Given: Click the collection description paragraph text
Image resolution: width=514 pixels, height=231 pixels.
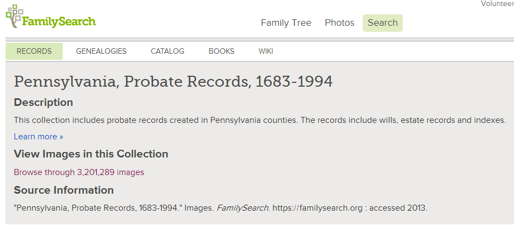Looking at the screenshot, I should coord(260,120).
